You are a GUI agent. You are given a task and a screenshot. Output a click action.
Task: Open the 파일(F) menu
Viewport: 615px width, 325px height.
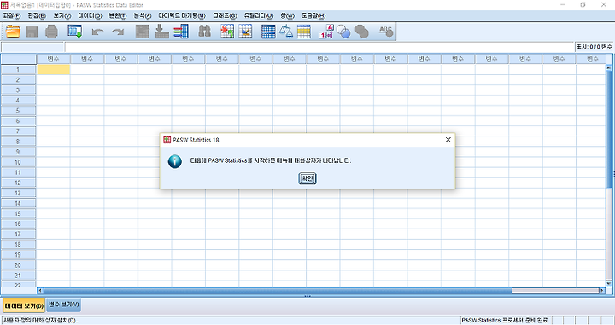click(x=12, y=15)
